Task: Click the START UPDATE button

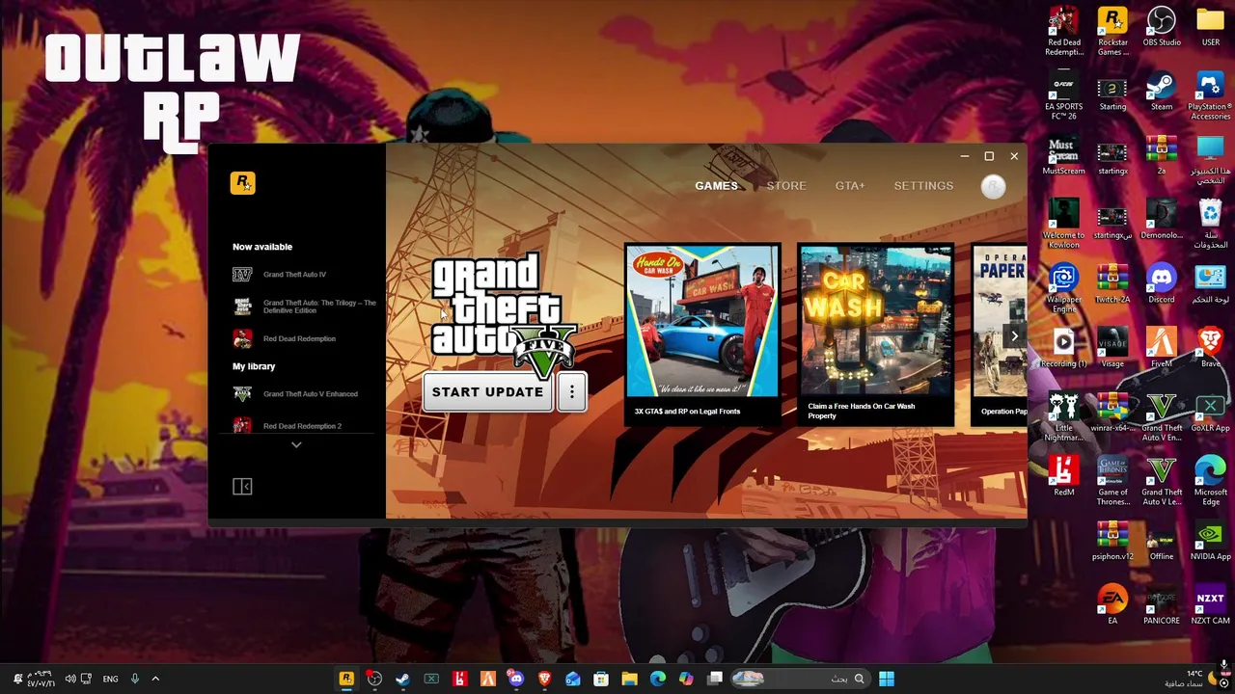Action: [x=487, y=392]
